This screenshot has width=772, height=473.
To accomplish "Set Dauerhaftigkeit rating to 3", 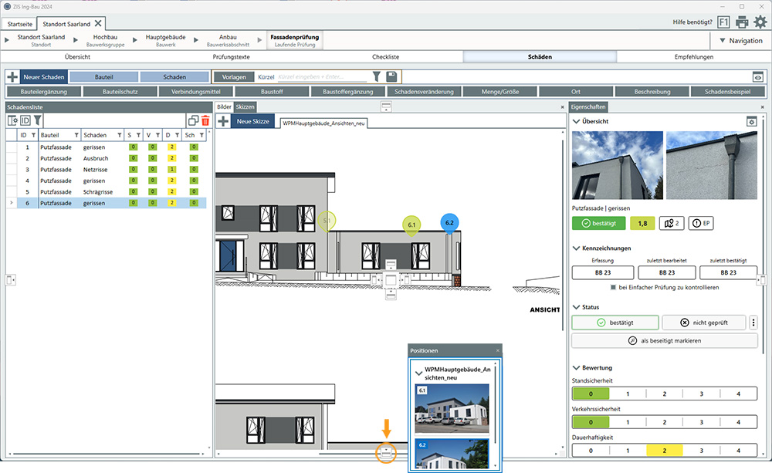I will 701,450.
